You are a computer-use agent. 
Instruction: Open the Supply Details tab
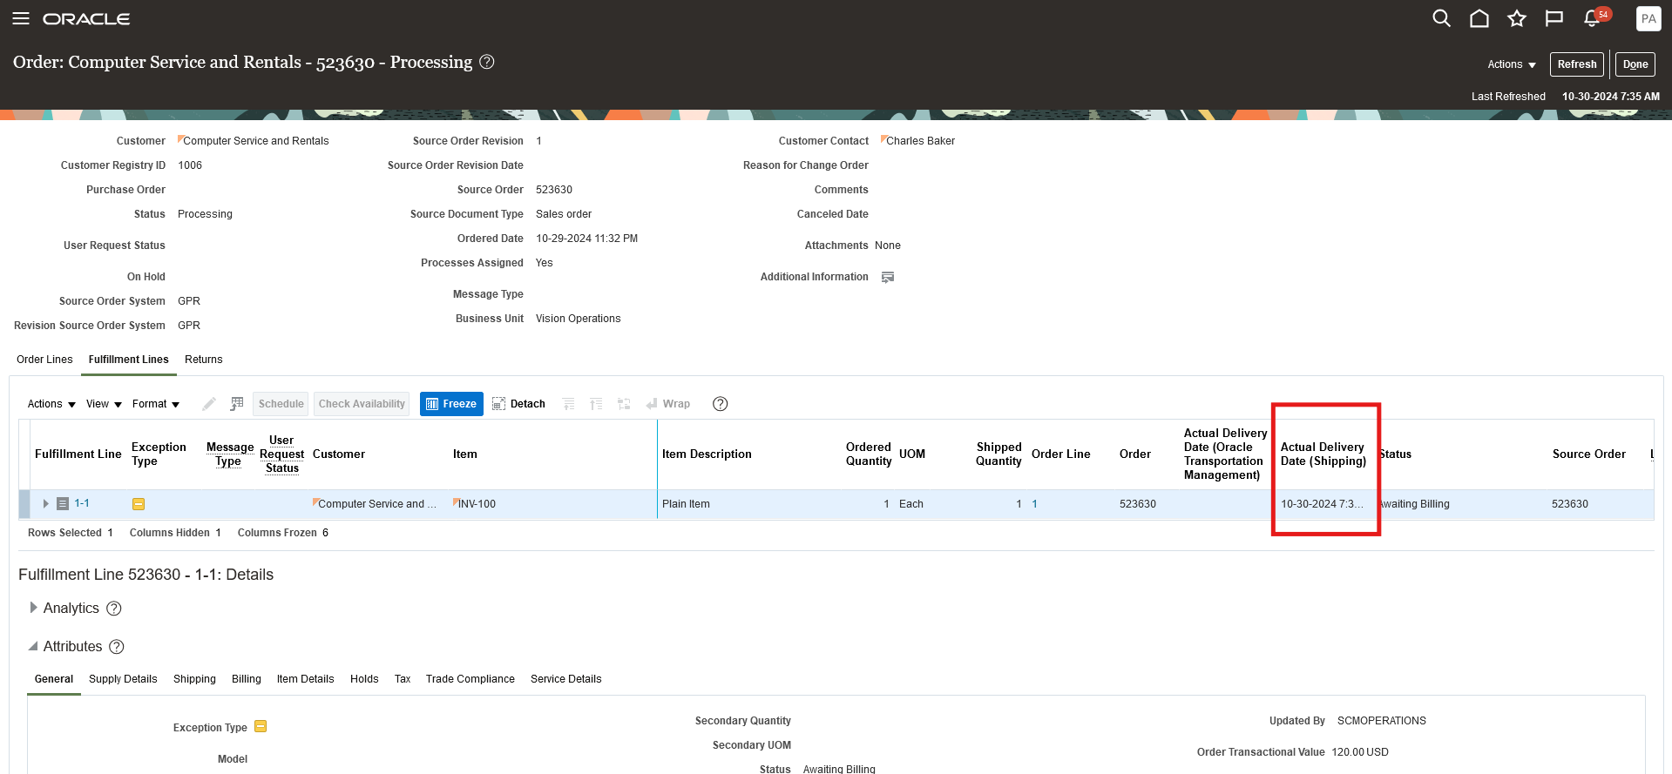[x=123, y=679]
